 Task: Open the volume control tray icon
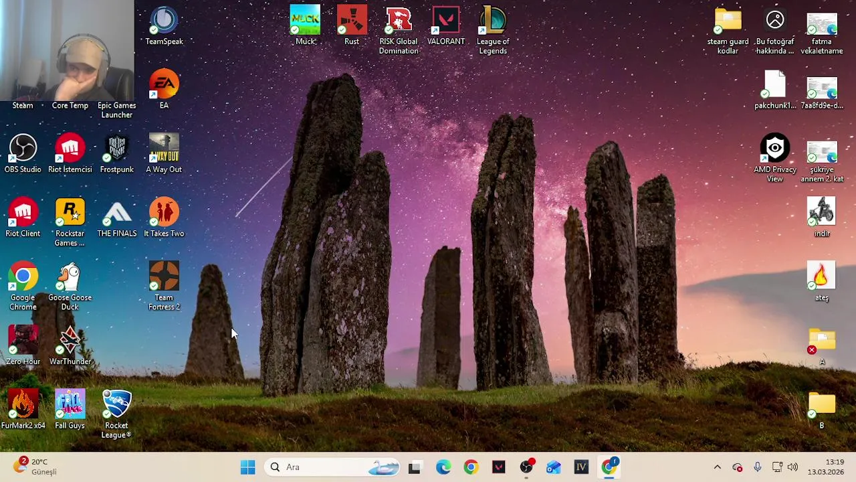[792, 467]
